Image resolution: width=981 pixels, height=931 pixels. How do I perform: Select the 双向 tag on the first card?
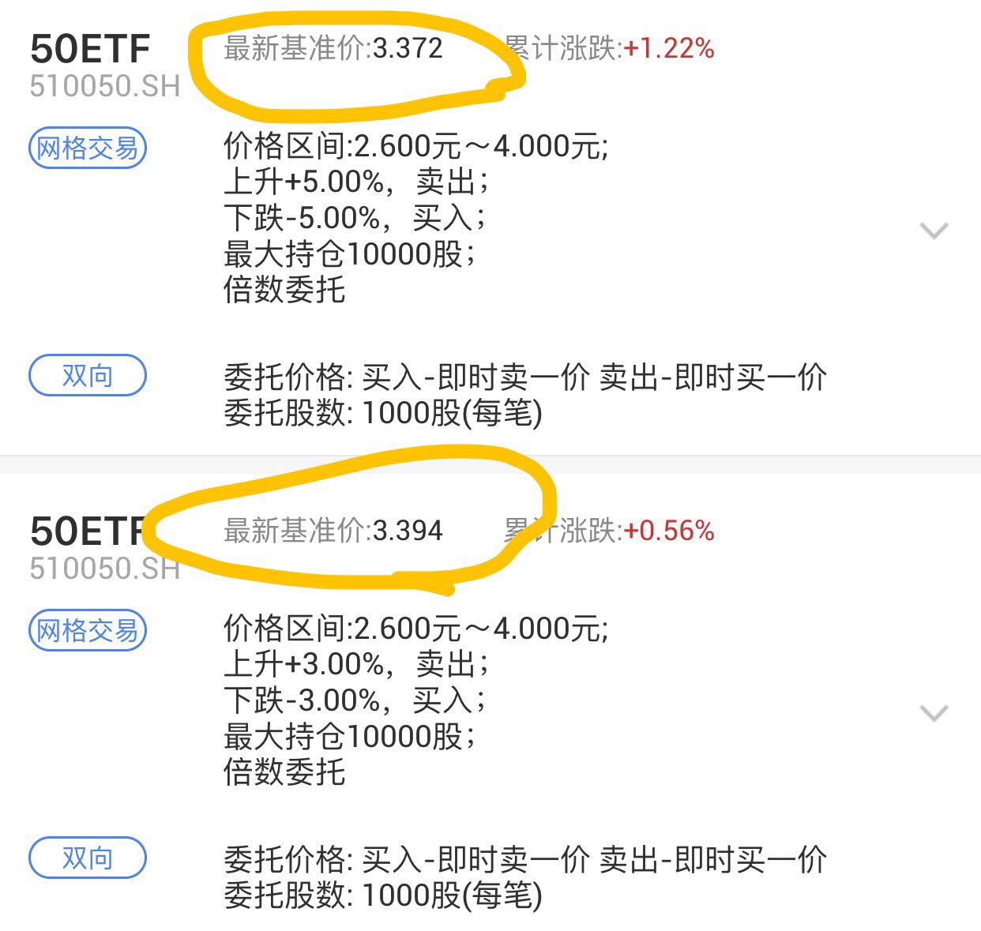coord(88,375)
